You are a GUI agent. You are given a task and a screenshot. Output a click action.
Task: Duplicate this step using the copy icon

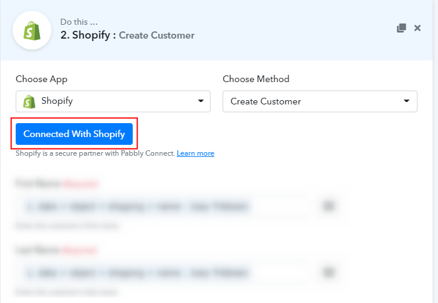tap(401, 28)
